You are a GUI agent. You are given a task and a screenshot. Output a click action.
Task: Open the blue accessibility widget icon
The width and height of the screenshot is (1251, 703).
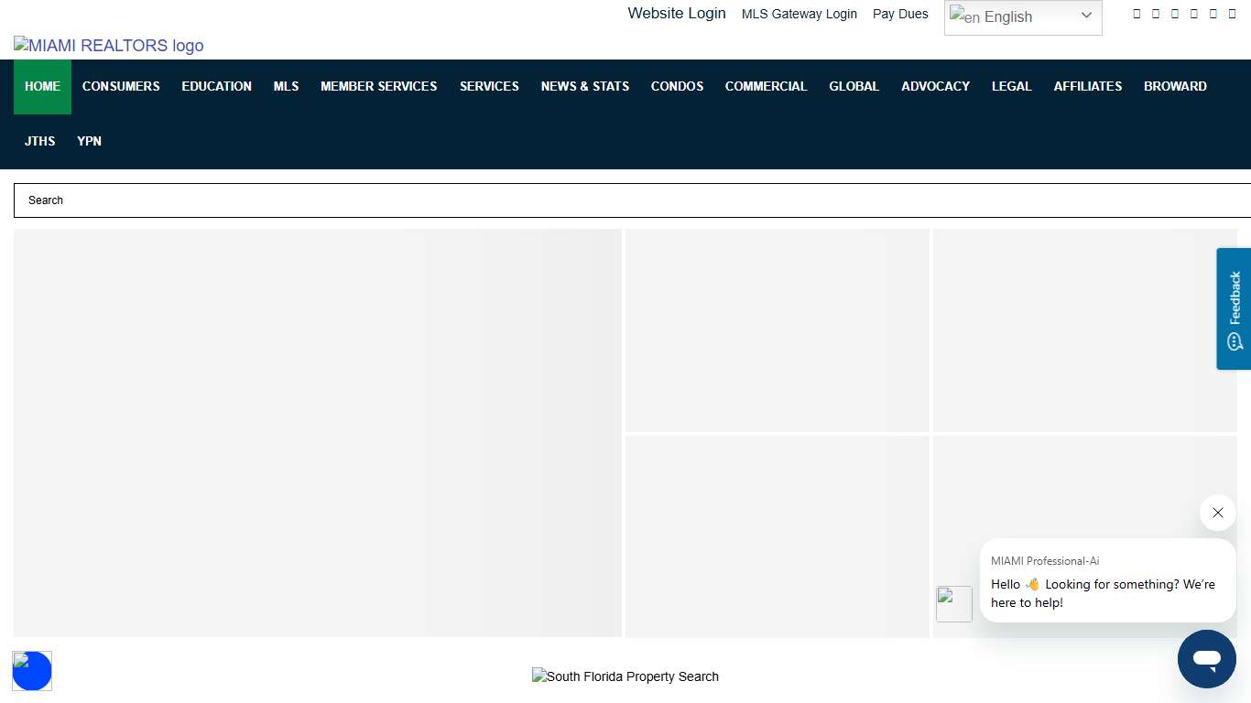click(32, 671)
